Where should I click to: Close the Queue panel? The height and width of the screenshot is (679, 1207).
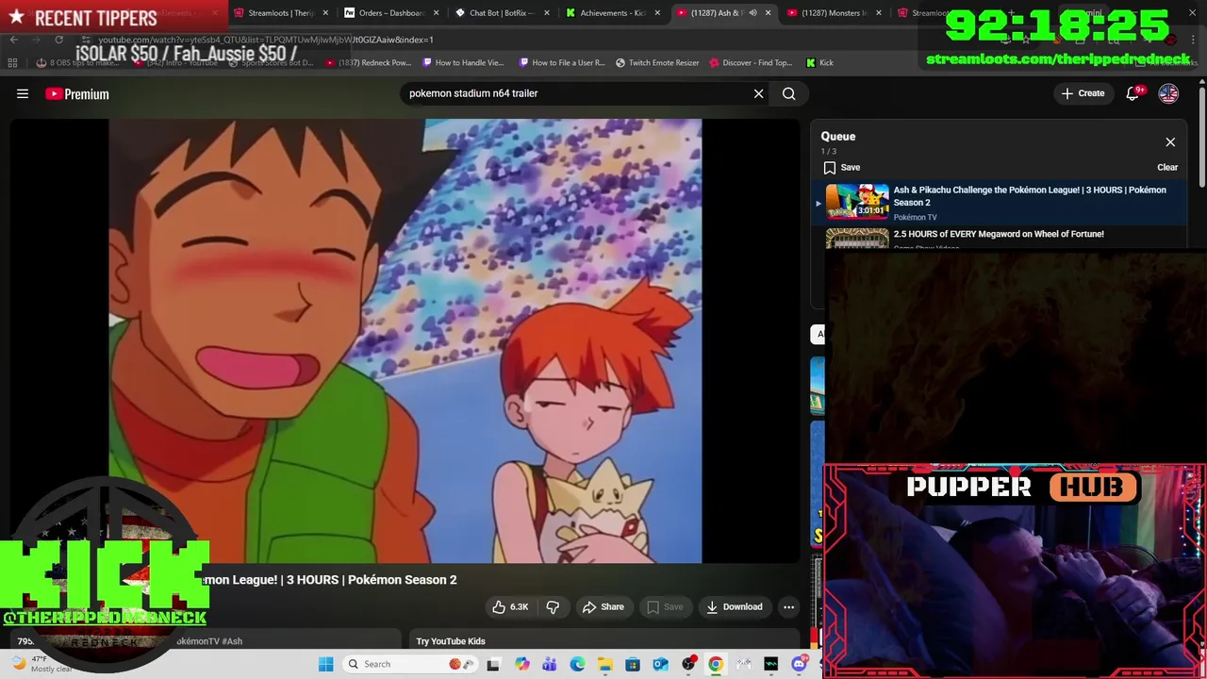click(x=1170, y=142)
